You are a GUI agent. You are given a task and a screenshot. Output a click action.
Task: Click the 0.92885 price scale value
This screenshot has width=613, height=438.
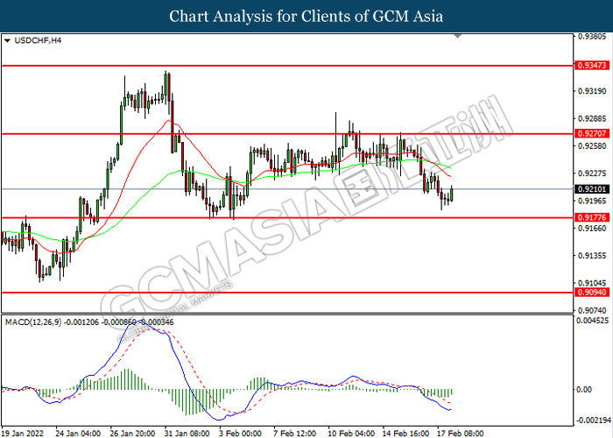[592, 118]
